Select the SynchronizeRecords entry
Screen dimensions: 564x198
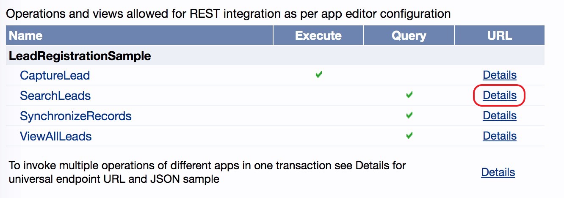[76, 116]
